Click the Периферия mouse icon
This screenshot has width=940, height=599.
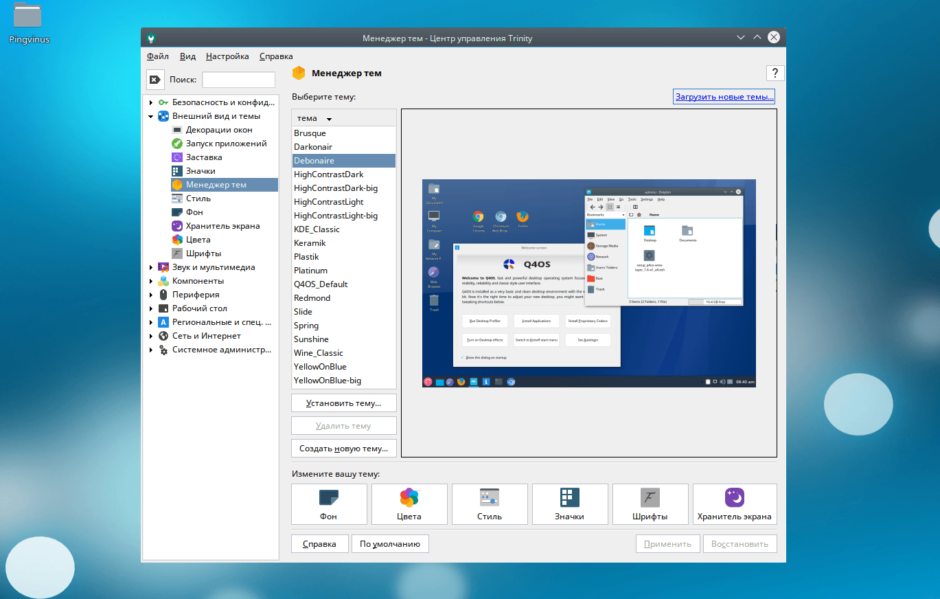(163, 295)
